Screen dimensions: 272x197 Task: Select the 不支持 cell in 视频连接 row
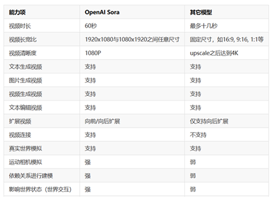(x=198, y=135)
